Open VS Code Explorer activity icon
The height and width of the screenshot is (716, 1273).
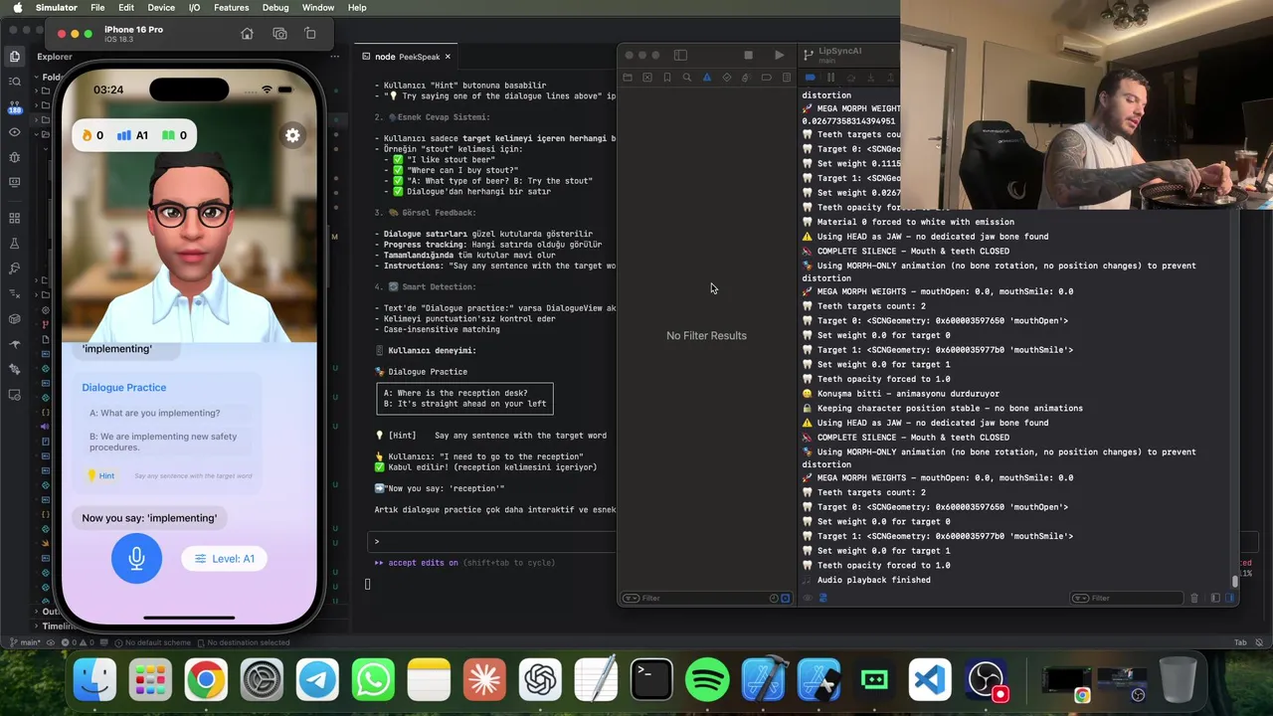click(x=14, y=57)
